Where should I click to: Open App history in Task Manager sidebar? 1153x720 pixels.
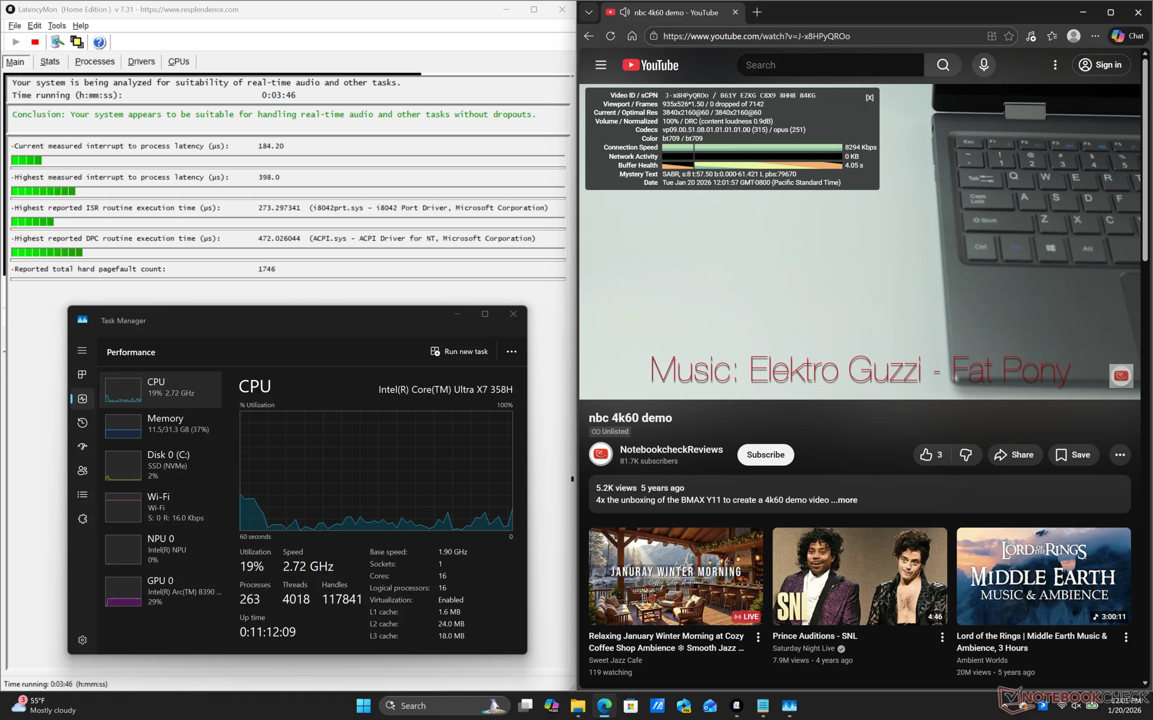point(82,423)
